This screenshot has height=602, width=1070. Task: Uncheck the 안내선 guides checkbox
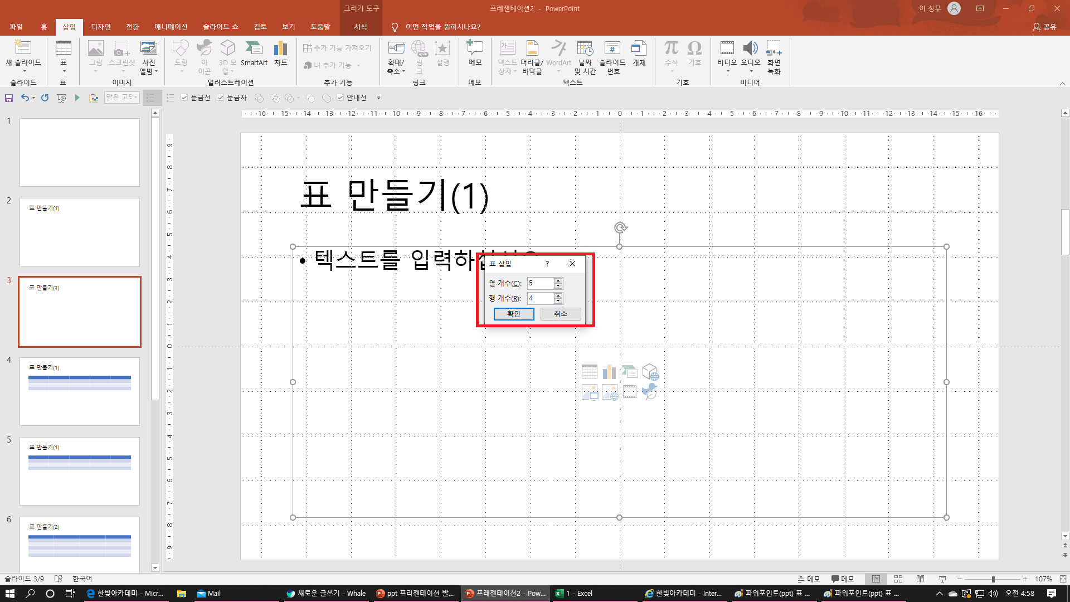(x=341, y=98)
